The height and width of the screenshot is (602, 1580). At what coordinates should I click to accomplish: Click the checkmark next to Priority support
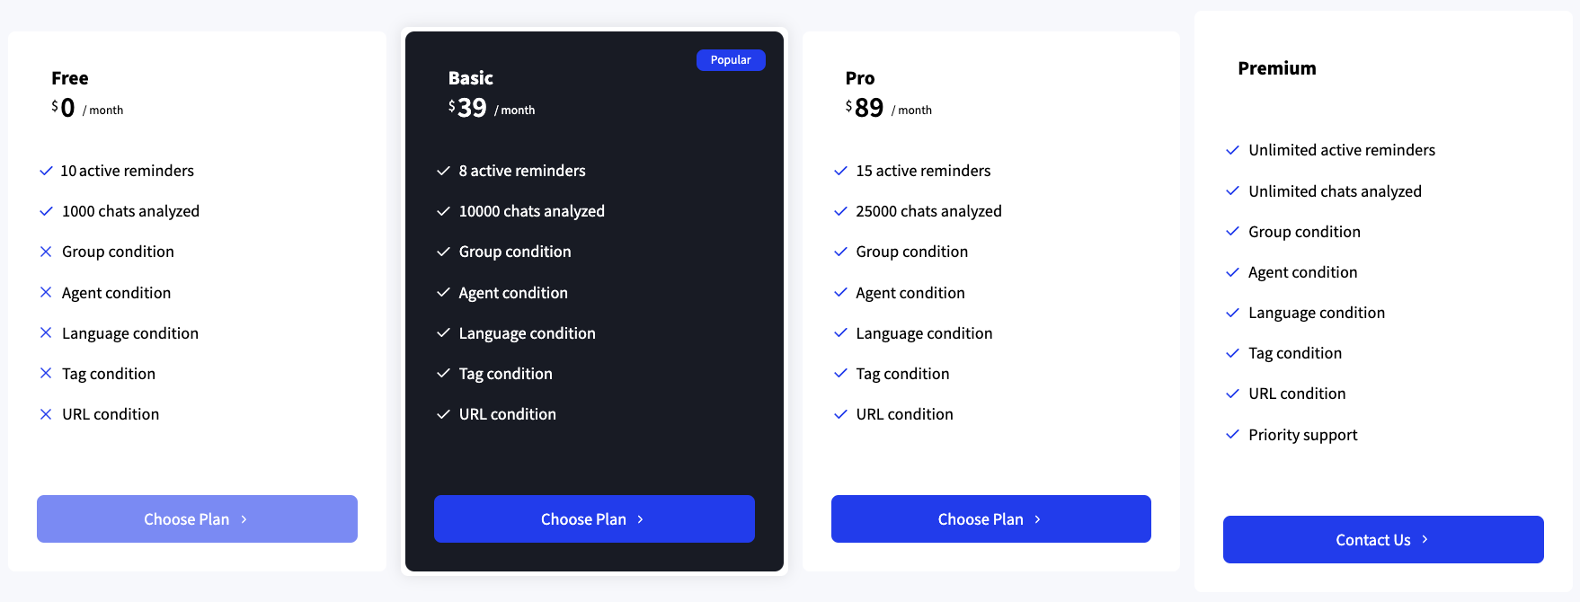[1232, 435]
